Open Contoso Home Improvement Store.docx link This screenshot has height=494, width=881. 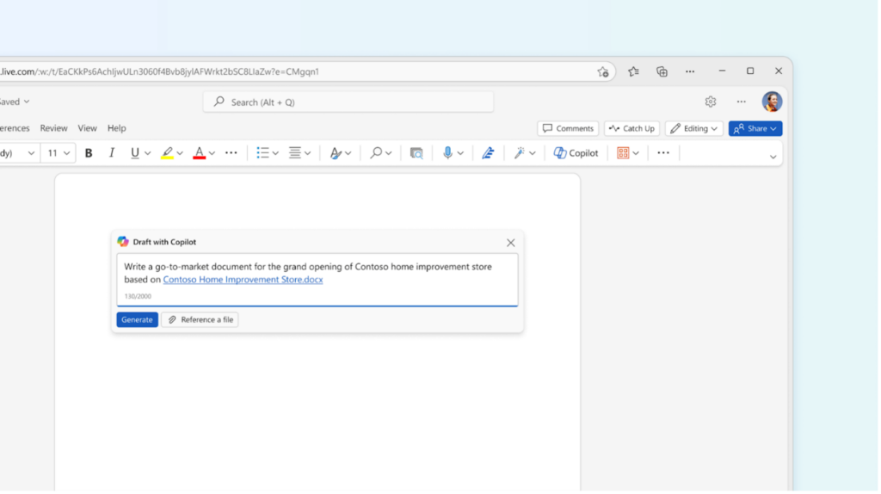click(243, 280)
